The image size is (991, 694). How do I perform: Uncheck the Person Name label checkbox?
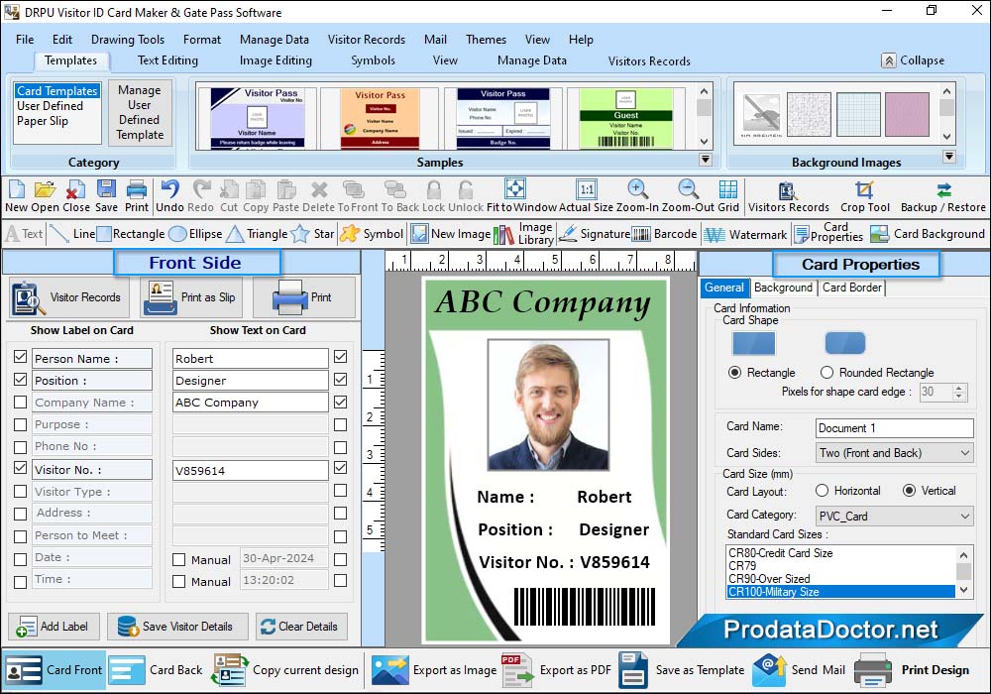(x=20, y=357)
